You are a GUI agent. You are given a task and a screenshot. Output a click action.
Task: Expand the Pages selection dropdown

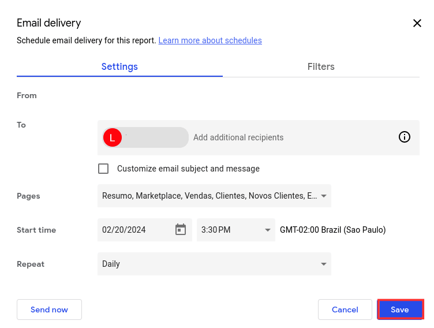point(324,196)
